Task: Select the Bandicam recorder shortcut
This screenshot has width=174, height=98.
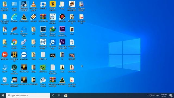Action: coord(62,18)
